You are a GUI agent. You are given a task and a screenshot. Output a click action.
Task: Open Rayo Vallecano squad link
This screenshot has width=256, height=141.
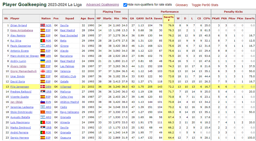[x=70, y=112]
